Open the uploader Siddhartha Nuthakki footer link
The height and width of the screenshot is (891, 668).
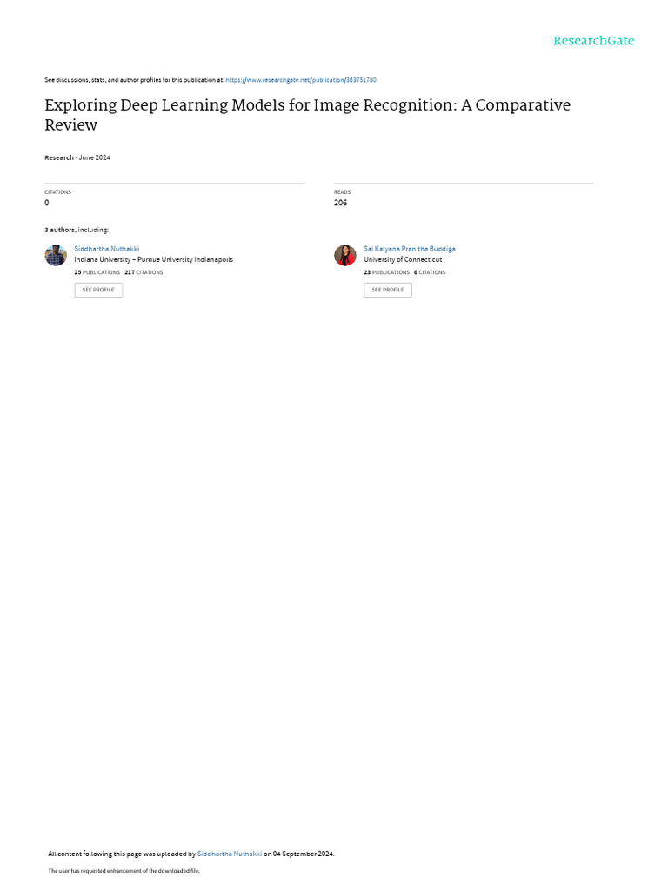click(x=230, y=854)
